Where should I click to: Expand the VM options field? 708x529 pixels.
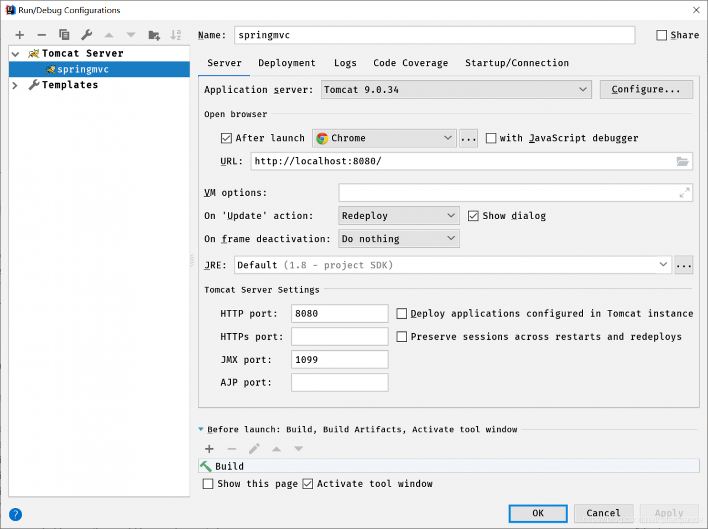[684, 193]
